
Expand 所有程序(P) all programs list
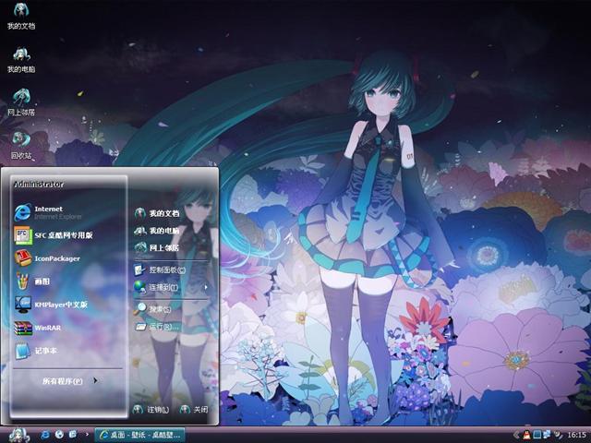(x=69, y=381)
